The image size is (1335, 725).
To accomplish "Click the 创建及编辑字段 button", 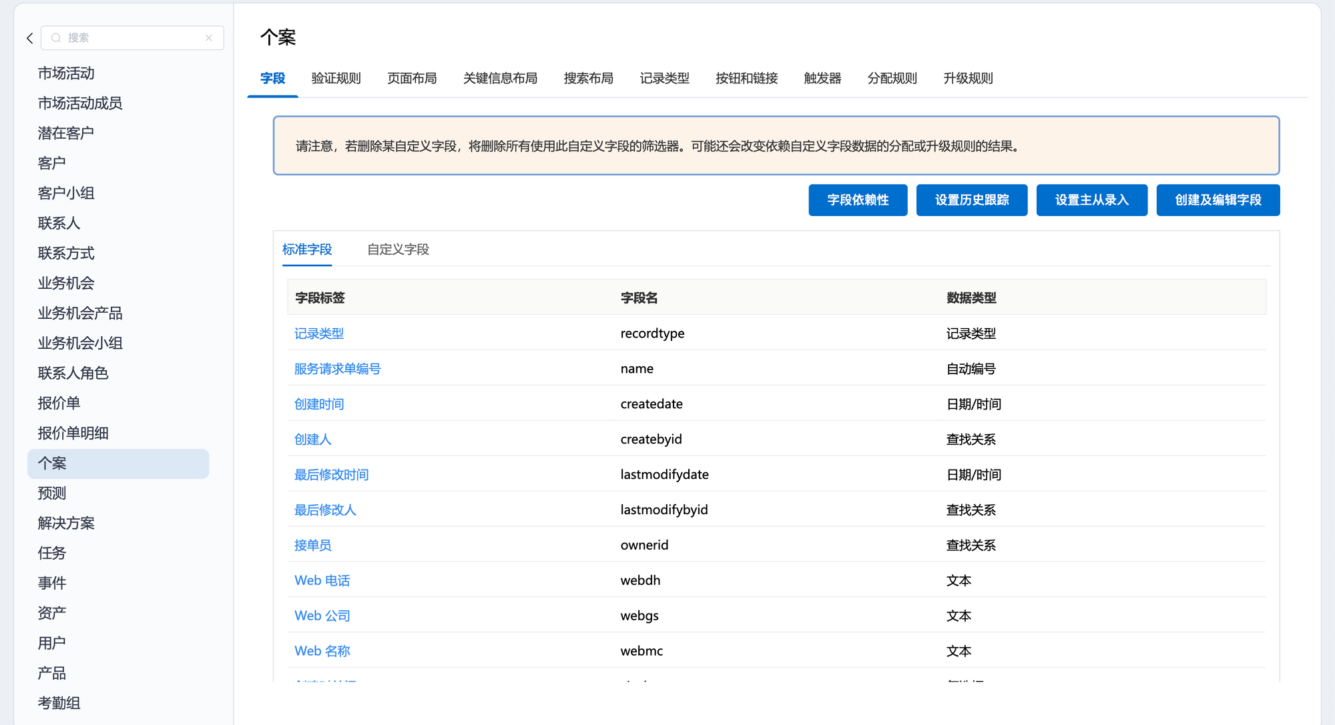I will [x=1218, y=200].
